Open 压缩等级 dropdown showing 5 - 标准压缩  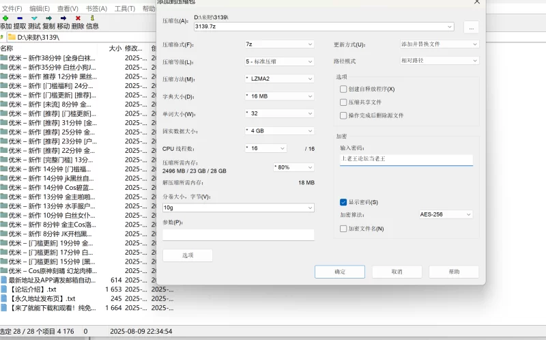[279, 61]
